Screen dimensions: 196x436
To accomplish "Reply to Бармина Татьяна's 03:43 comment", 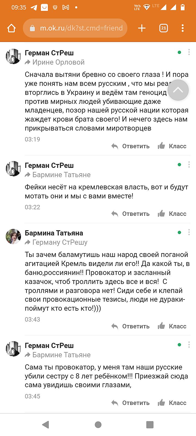I will click(x=131, y=326).
